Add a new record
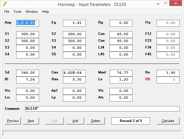This screenshot has width=184, height=139. (75, 121)
